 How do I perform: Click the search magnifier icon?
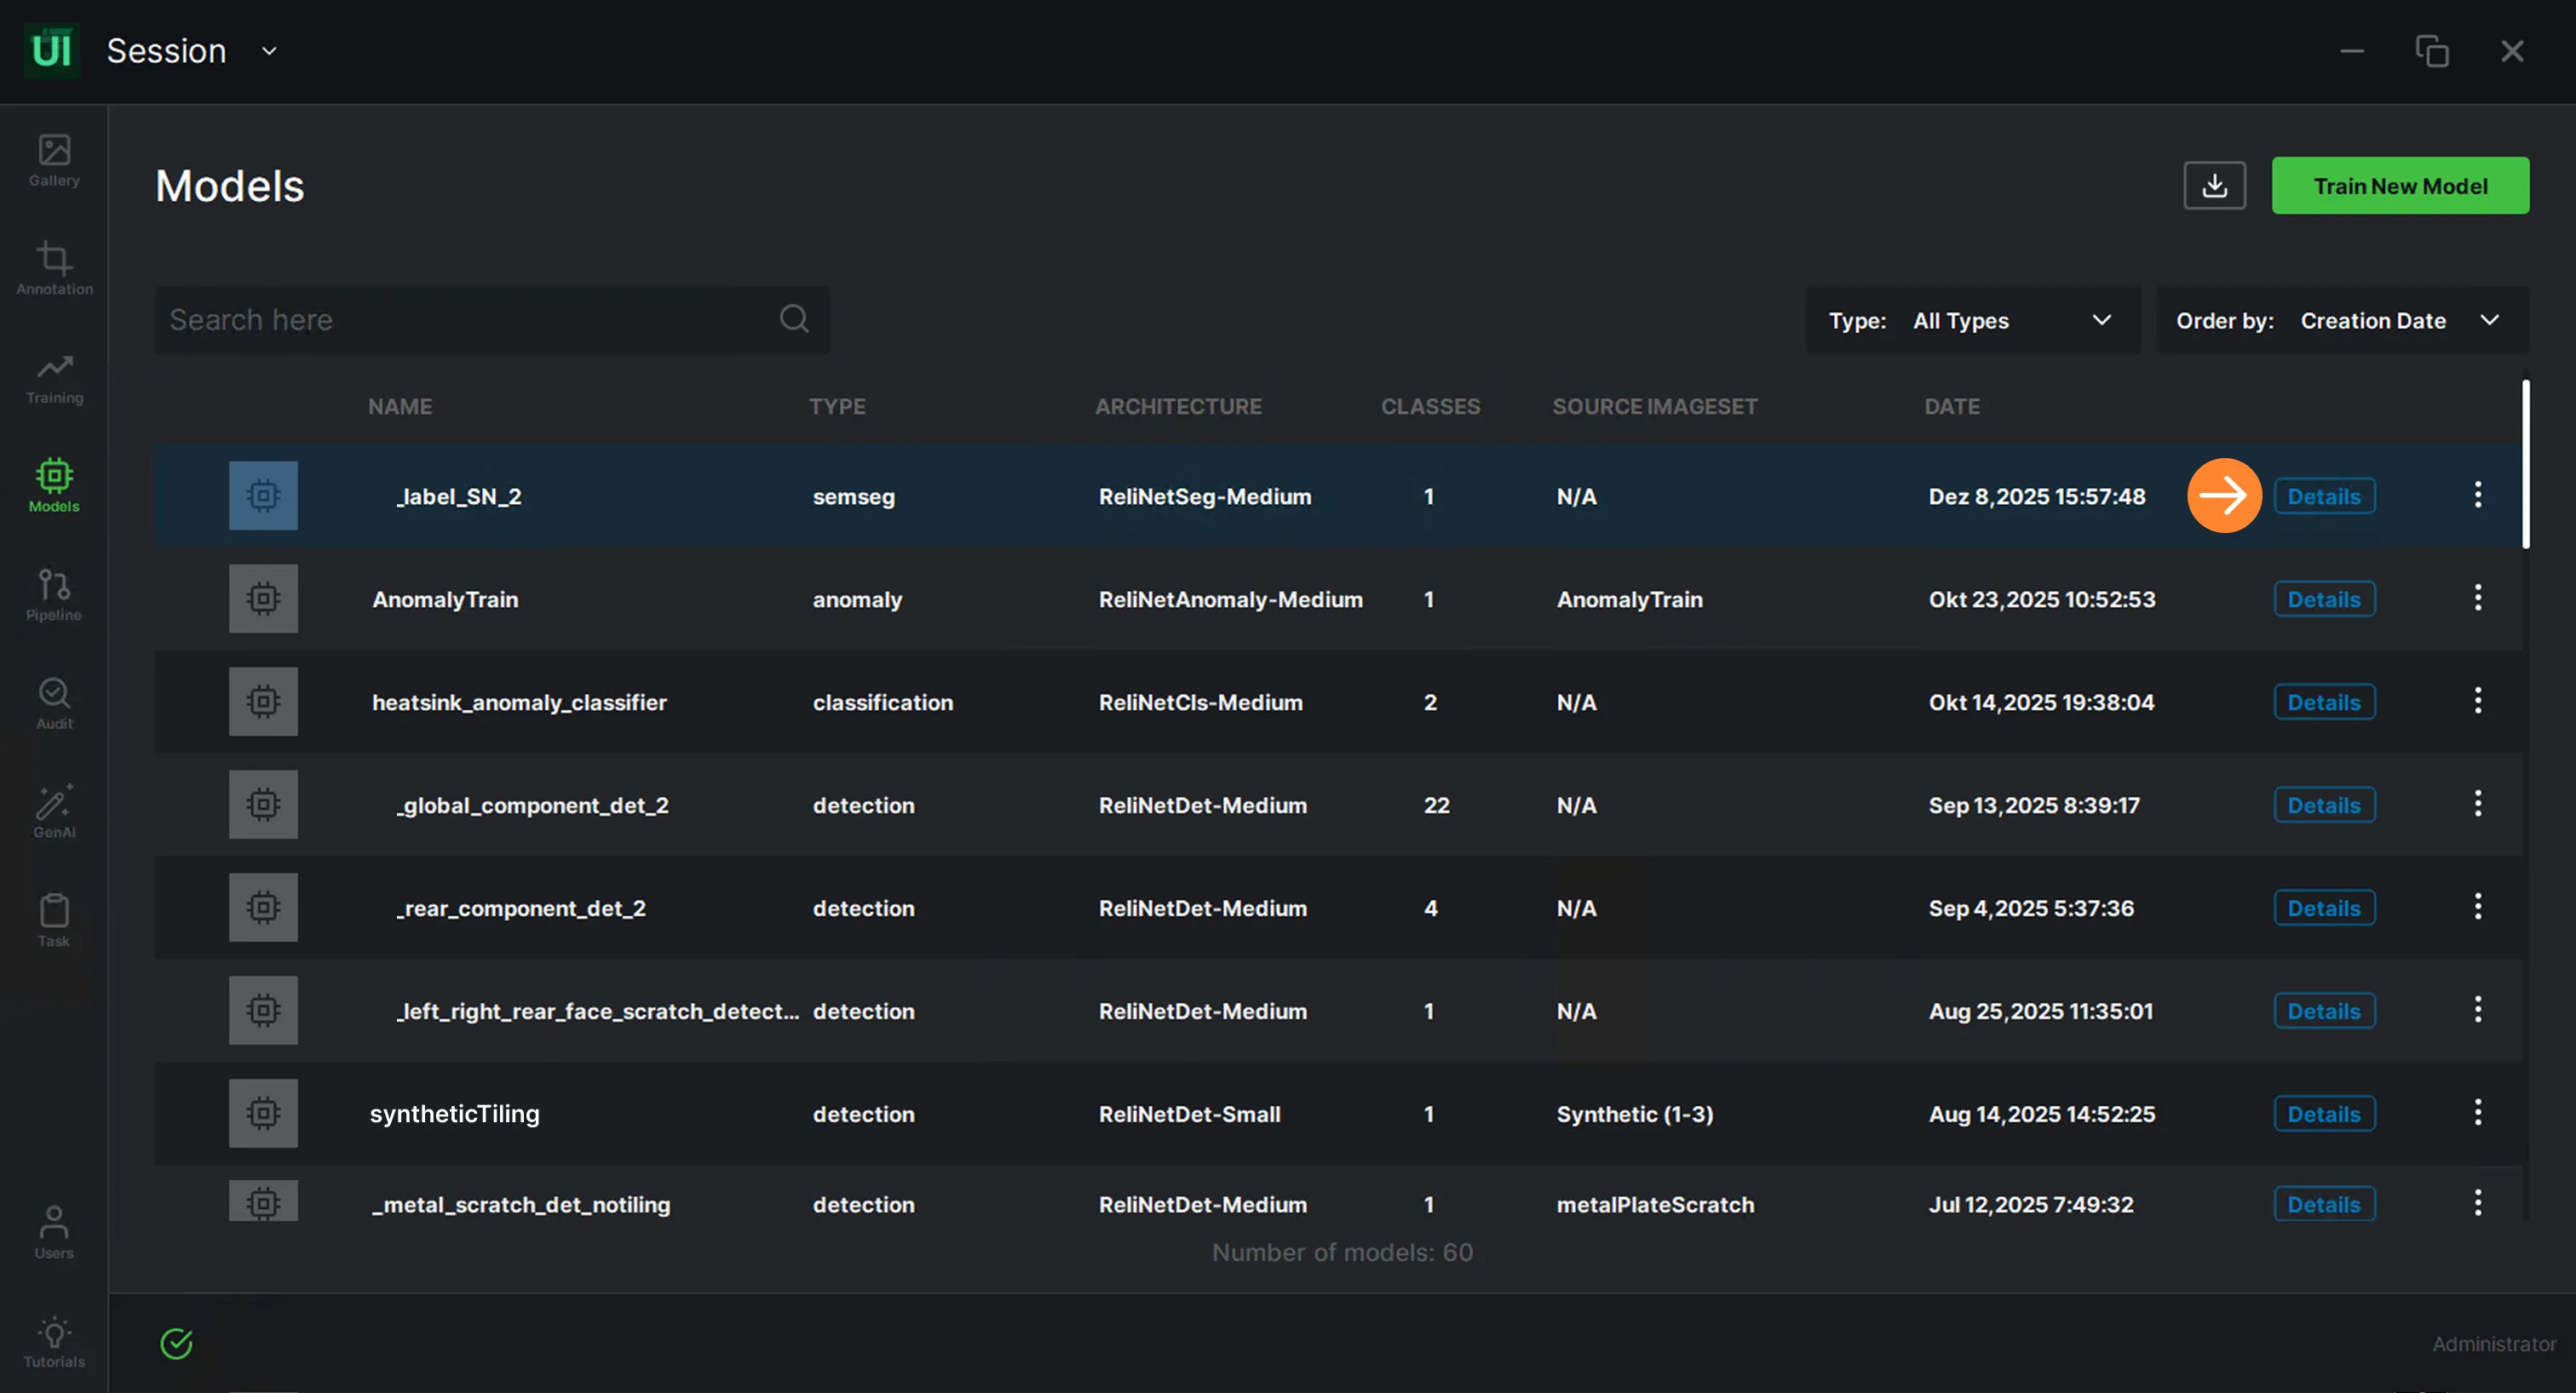pyautogui.click(x=794, y=318)
